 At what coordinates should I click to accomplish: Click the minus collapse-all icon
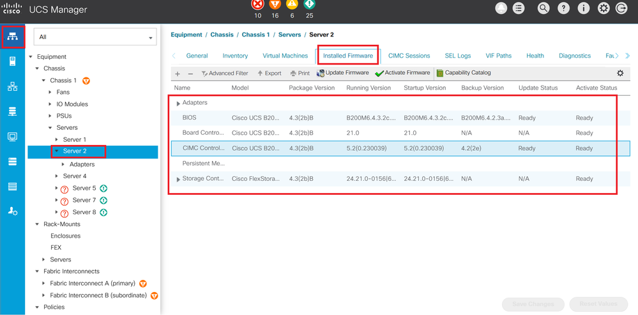tap(190, 73)
